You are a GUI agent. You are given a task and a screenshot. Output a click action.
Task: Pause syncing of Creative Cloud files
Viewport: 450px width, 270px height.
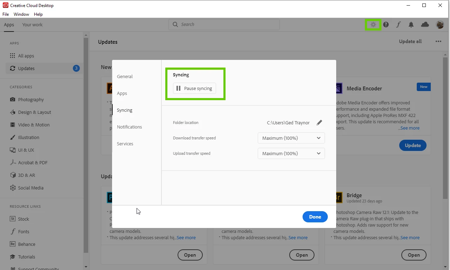tap(194, 88)
